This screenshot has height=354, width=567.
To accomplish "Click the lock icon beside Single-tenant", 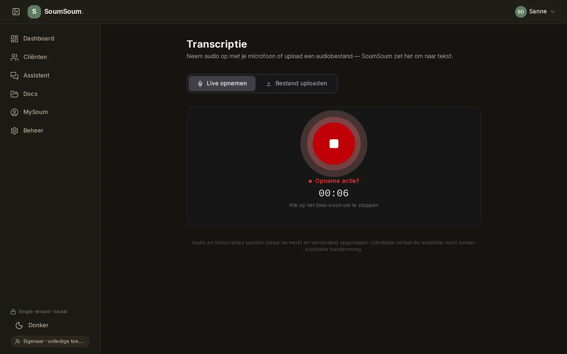I will [13, 312].
